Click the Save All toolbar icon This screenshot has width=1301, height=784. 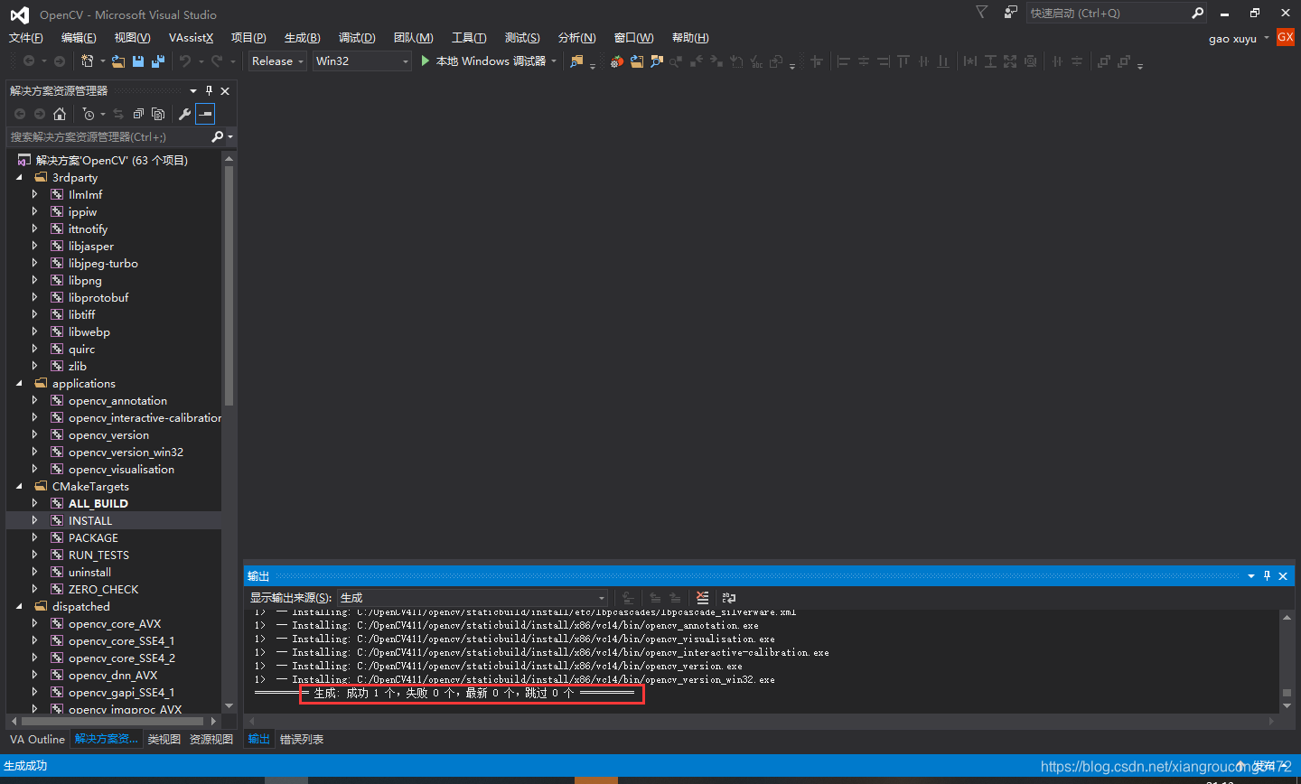[x=158, y=61]
